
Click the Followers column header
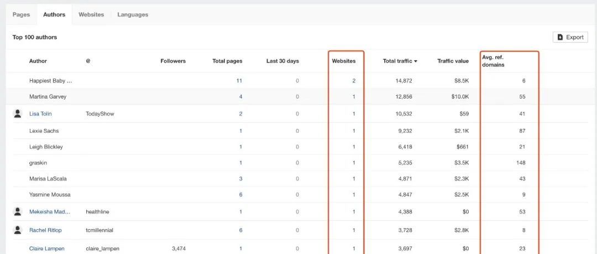coord(173,61)
